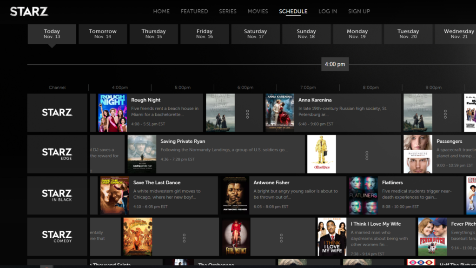This screenshot has height=268, width=476.
Task: Click the Channel column header
Action: click(x=57, y=87)
